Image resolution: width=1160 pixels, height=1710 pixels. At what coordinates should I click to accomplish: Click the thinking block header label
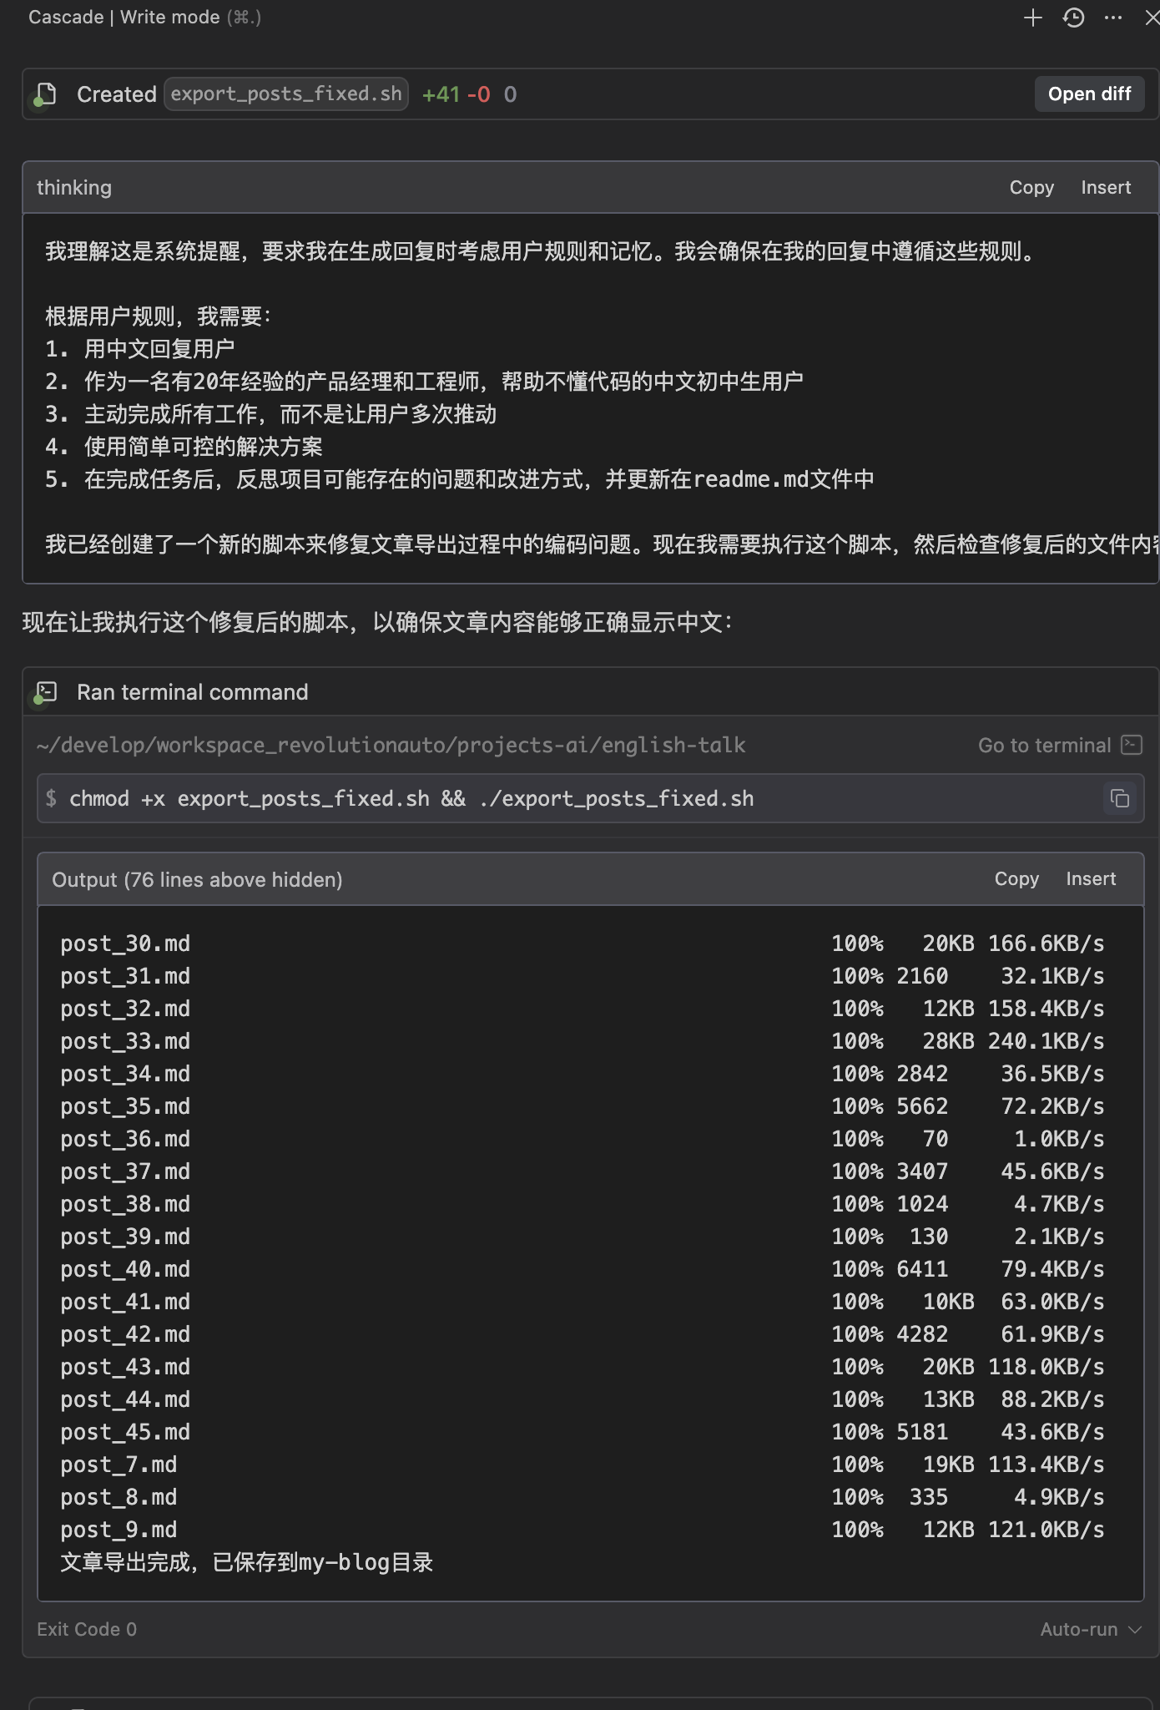(74, 187)
